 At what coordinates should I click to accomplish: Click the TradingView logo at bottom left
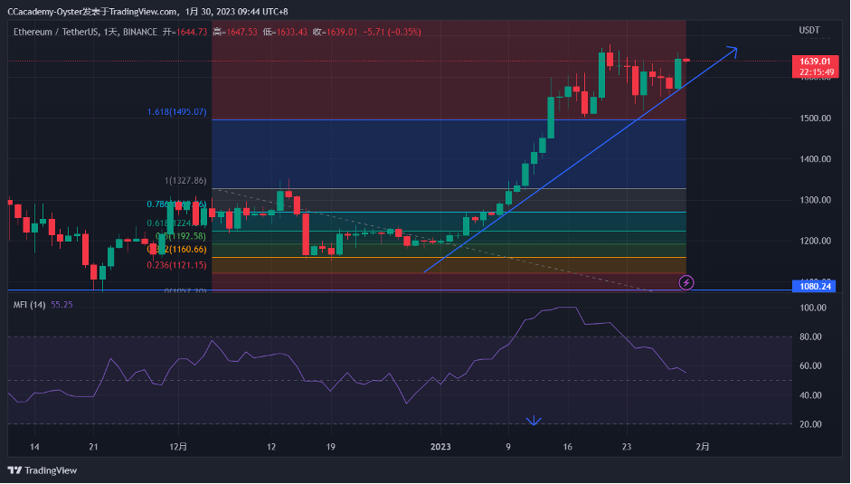coord(43,470)
